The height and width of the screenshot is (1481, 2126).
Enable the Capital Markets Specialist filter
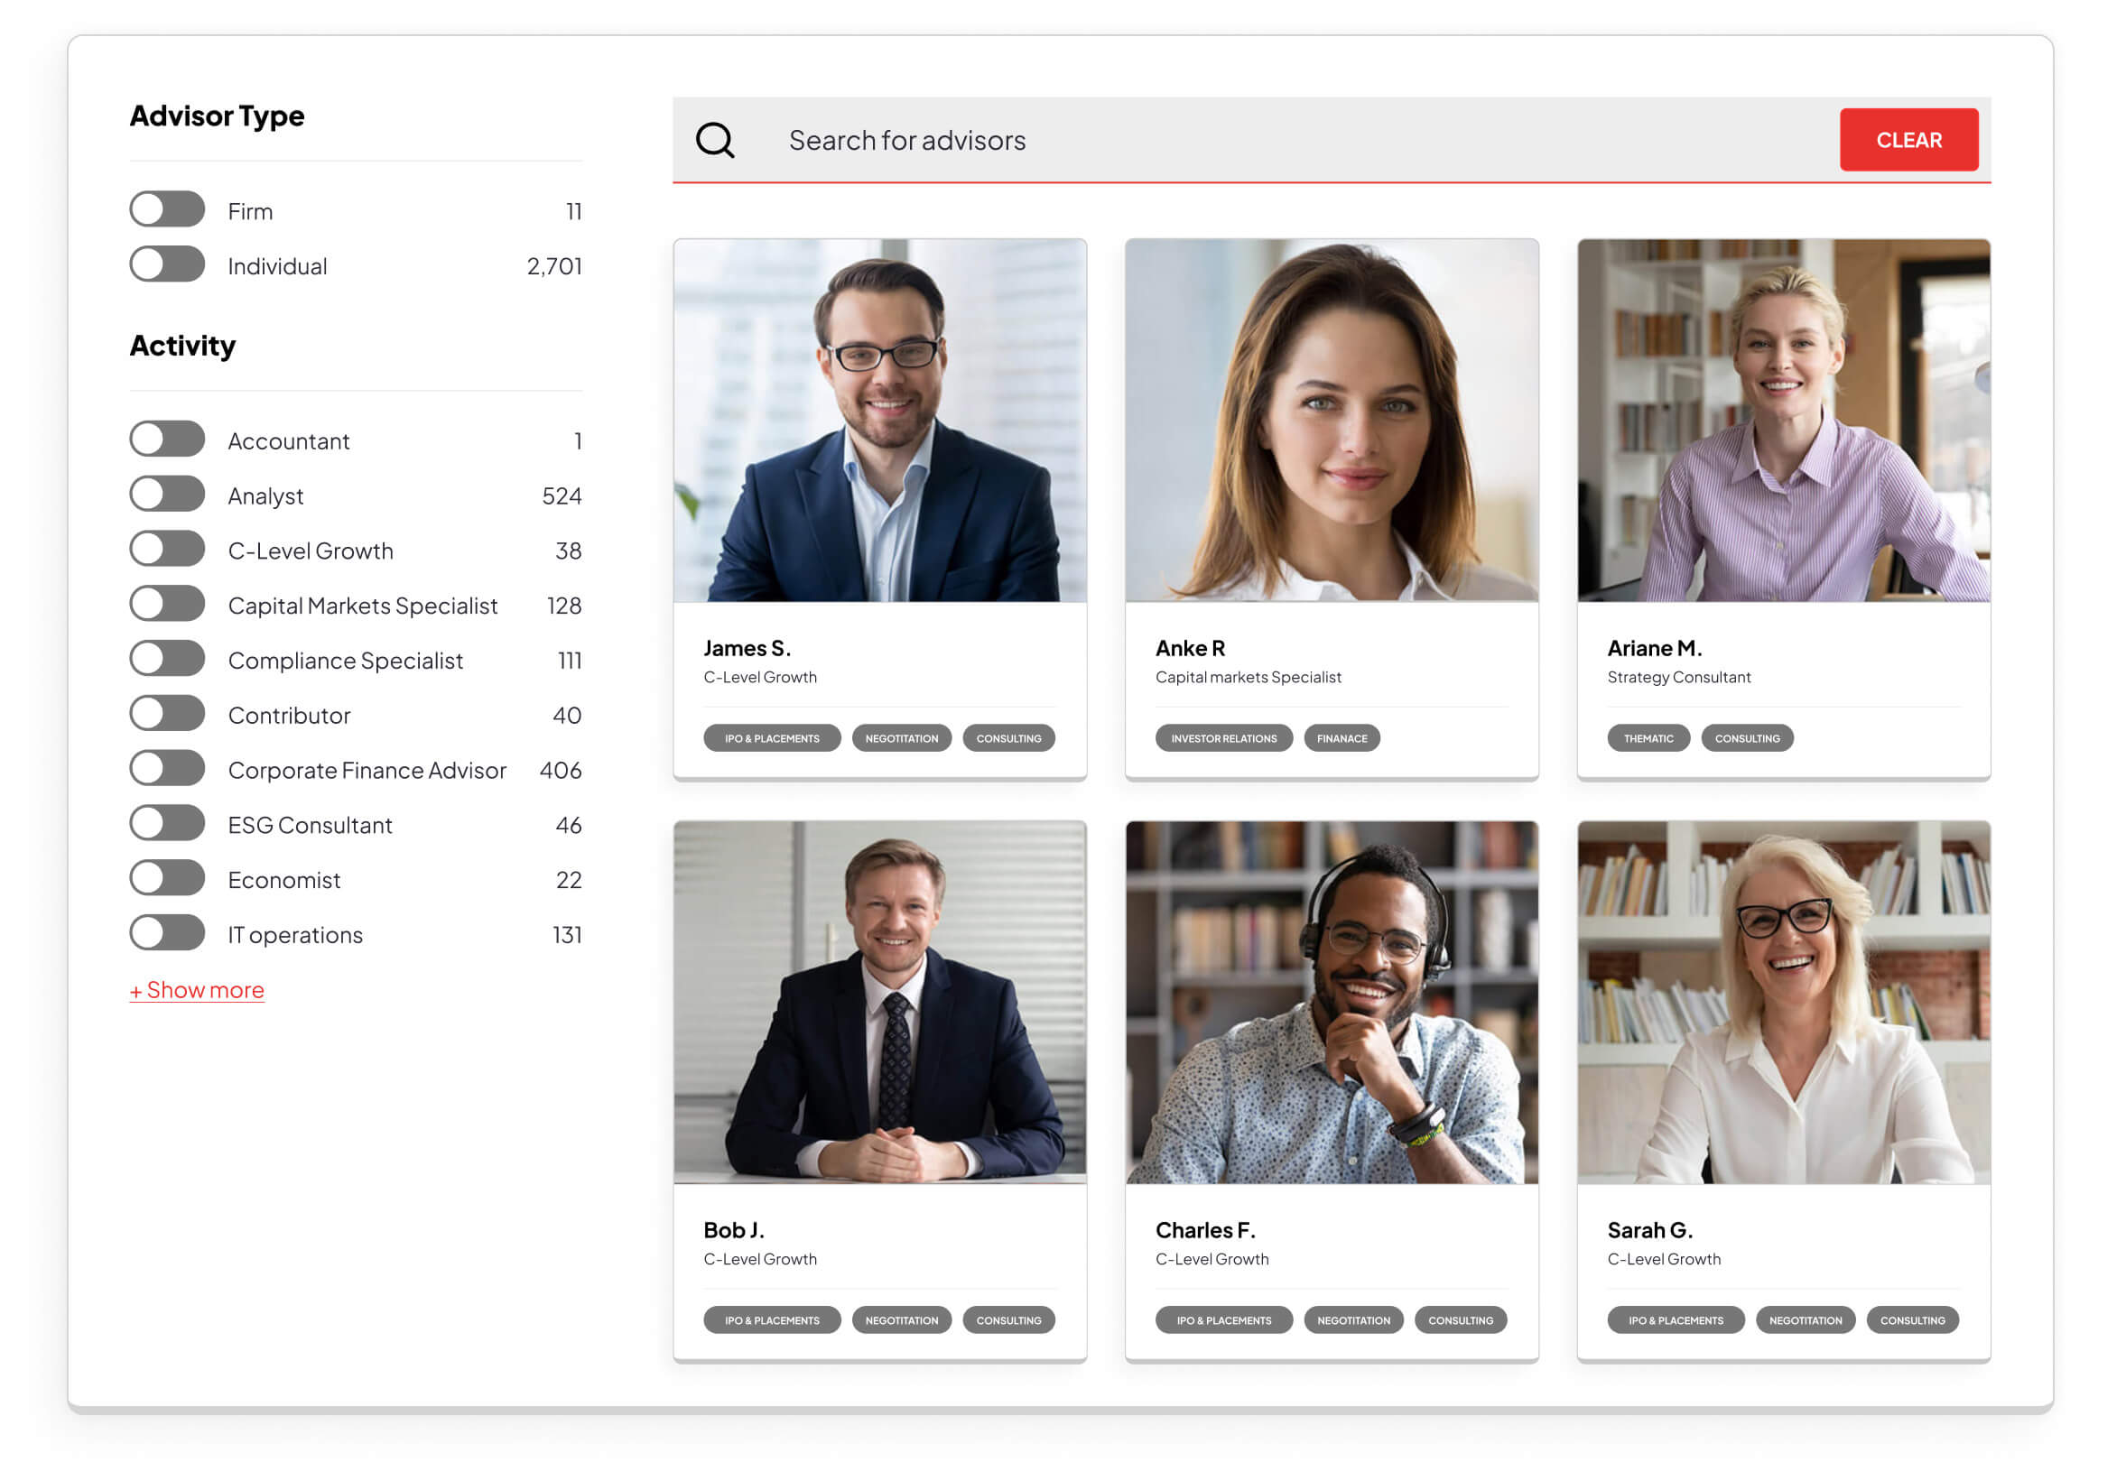pyautogui.click(x=168, y=605)
